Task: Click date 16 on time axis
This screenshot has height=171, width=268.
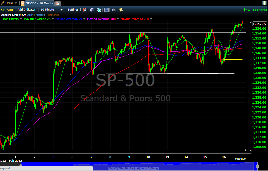Action: (x=224, y=157)
